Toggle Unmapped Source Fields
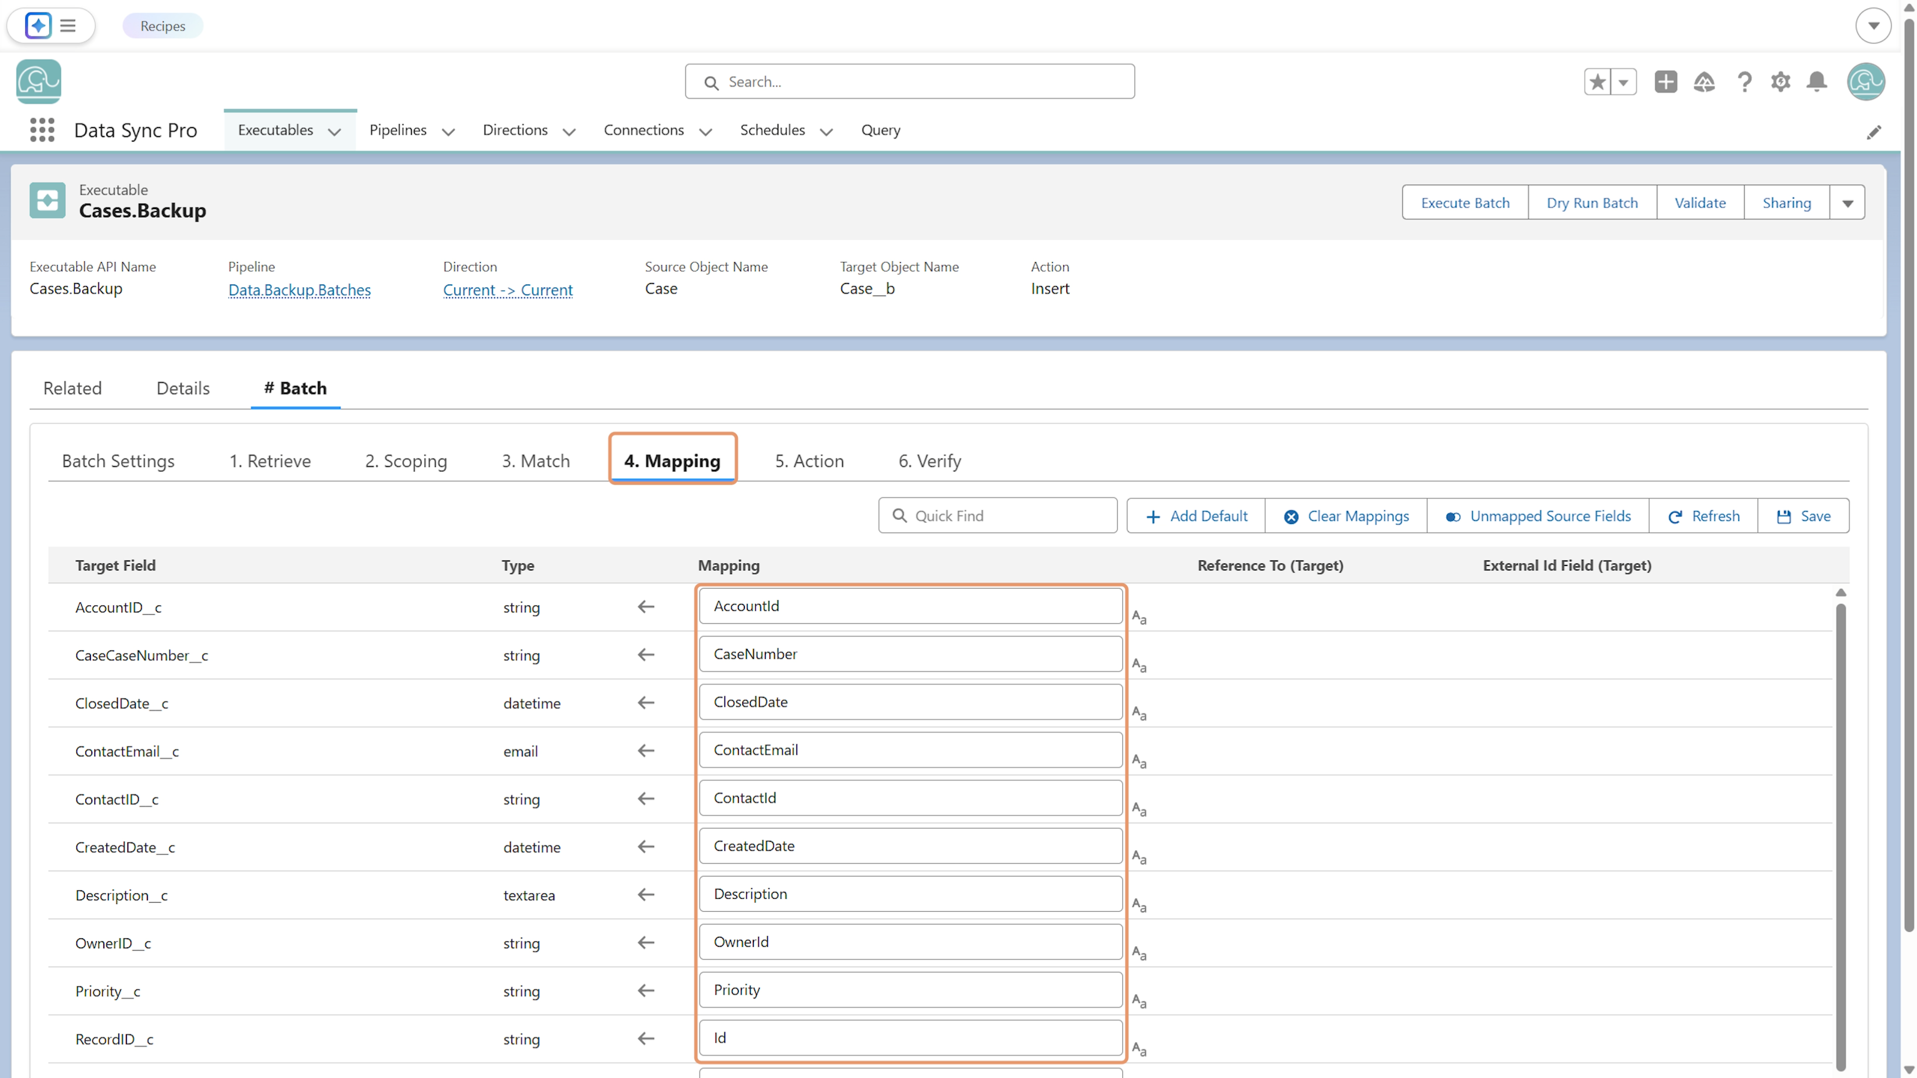The height and width of the screenshot is (1078, 1917). coord(1538,516)
